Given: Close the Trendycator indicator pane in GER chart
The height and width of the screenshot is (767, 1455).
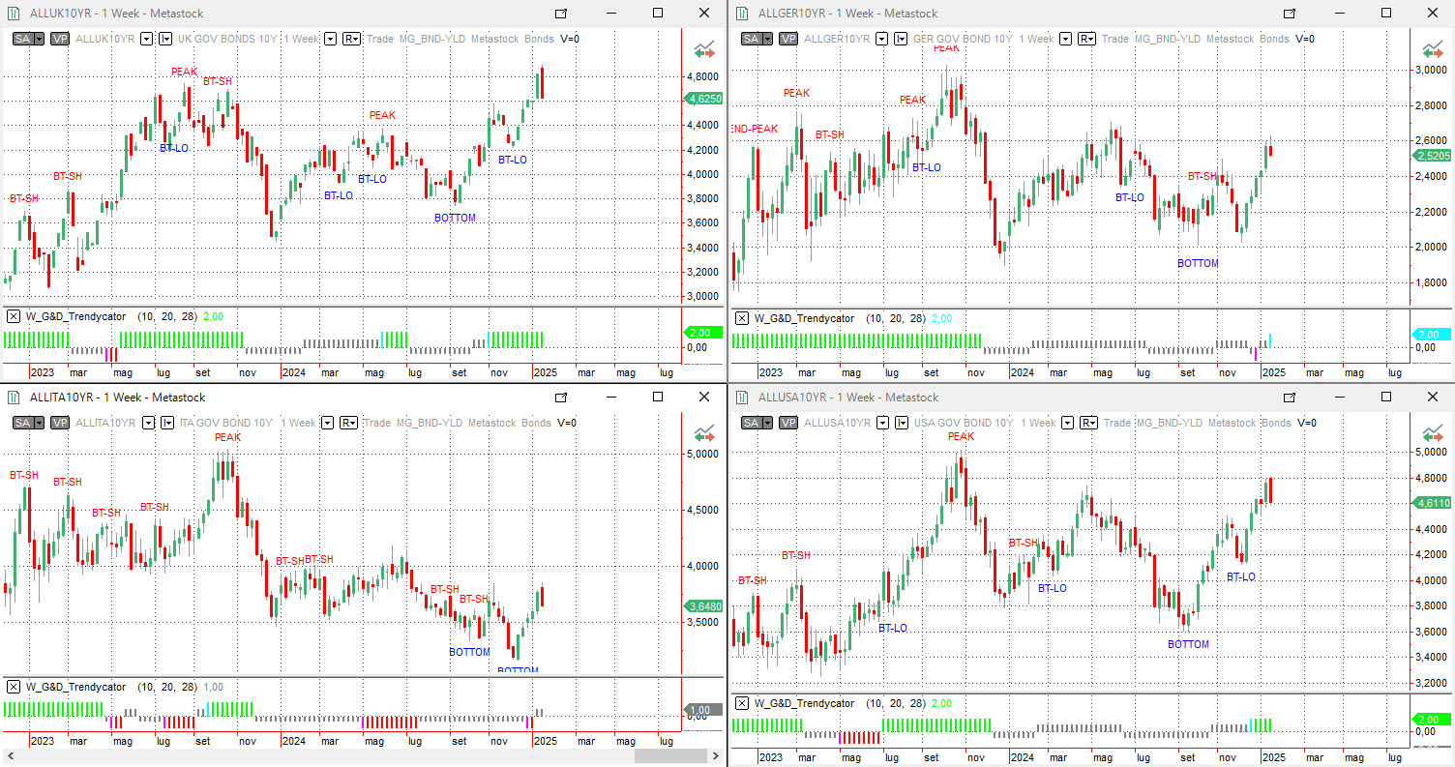Looking at the screenshot, I should (742, 318).
